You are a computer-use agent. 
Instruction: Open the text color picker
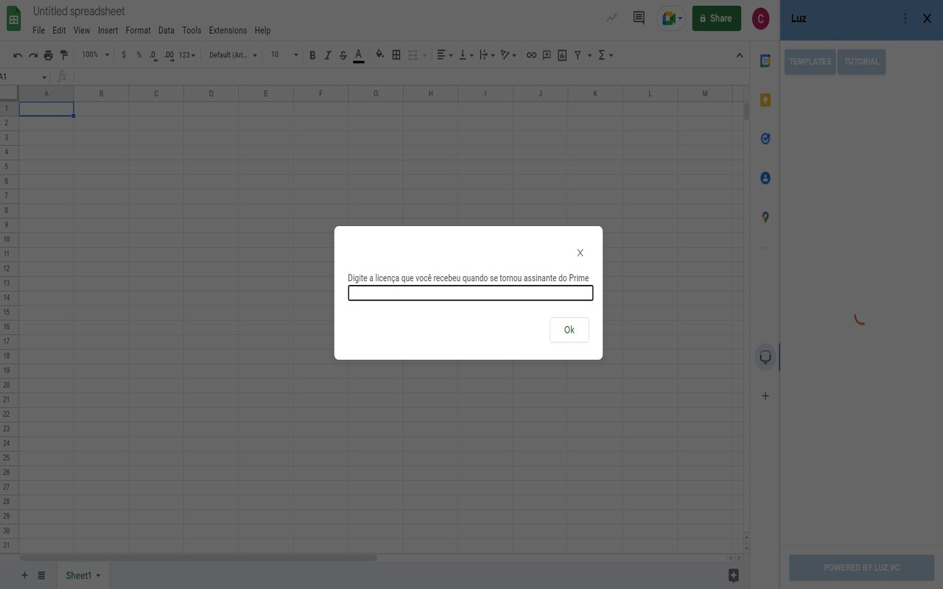point(359,55)
